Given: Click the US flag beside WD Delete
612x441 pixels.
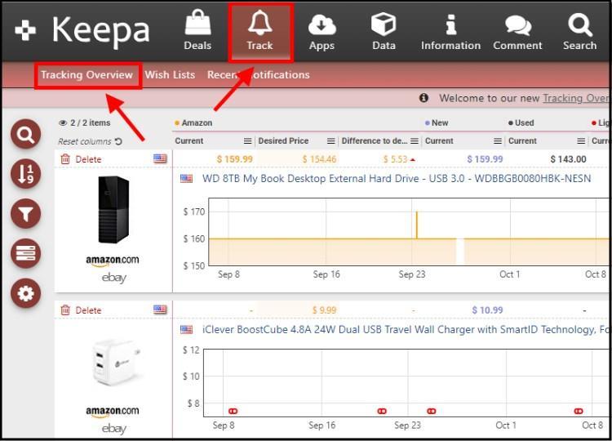Looking at the screenshot, I should pyautogui.click(x=160, y=158).
